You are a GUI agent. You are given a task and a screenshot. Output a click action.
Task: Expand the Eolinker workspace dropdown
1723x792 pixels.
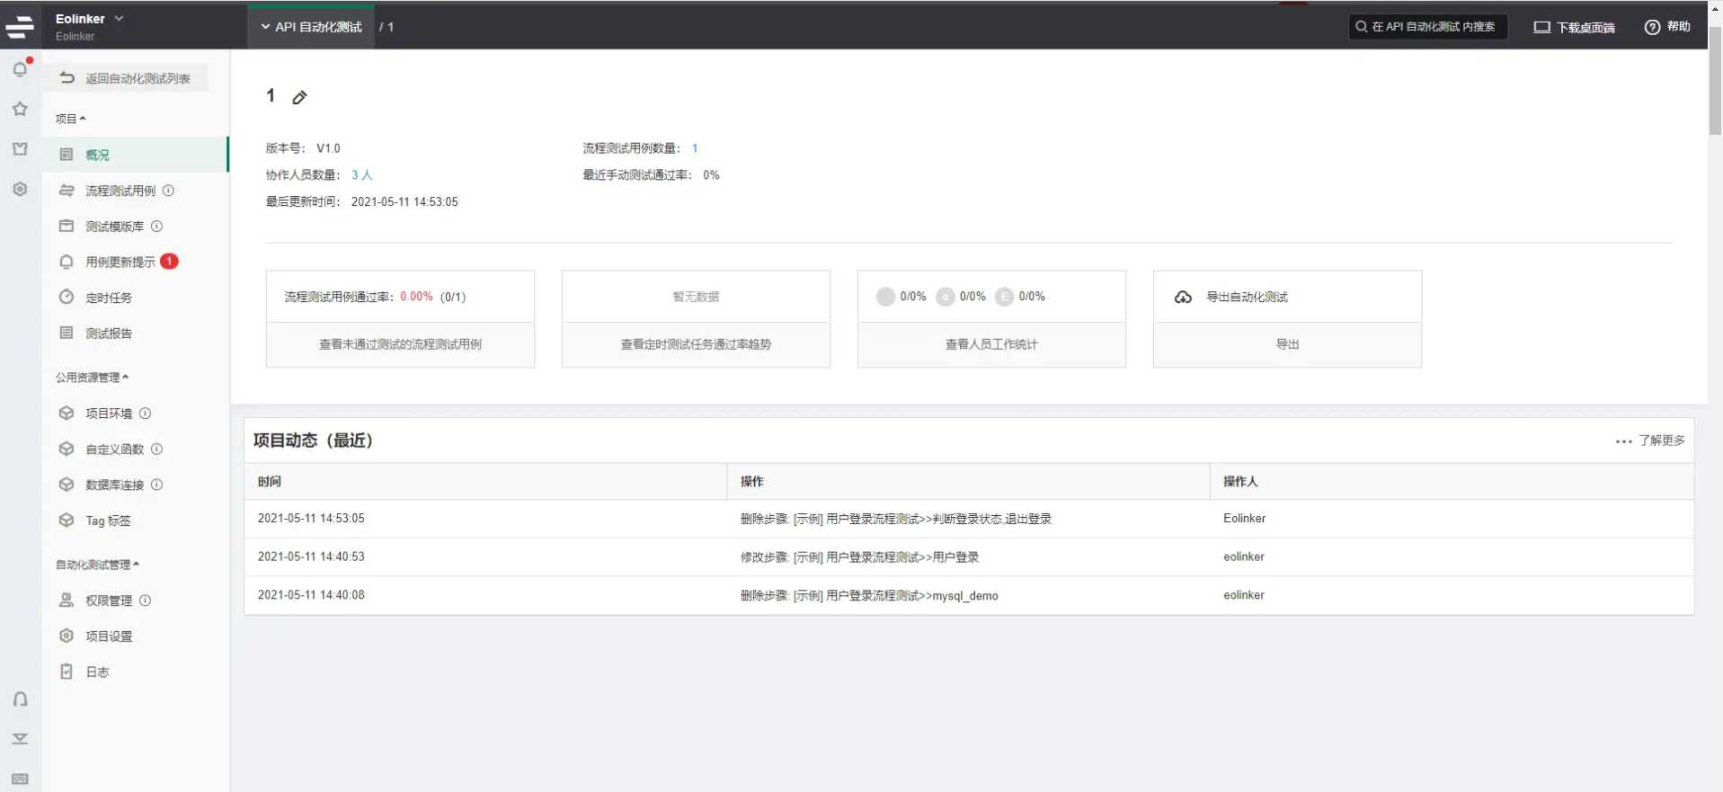click(119, 18)
